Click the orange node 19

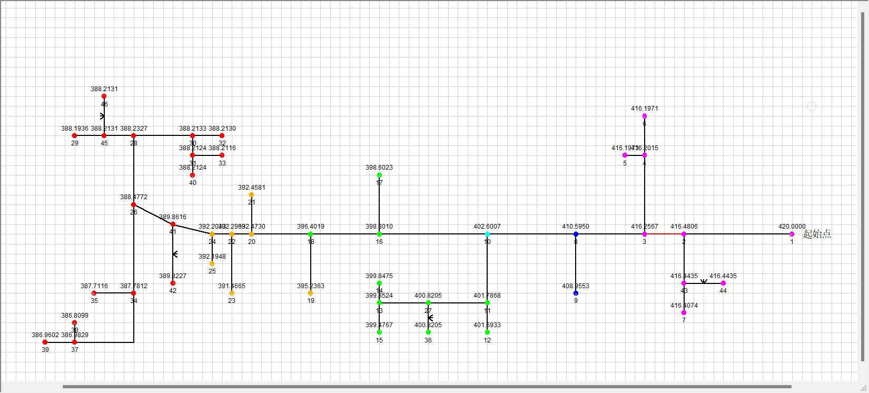(310, 293)
